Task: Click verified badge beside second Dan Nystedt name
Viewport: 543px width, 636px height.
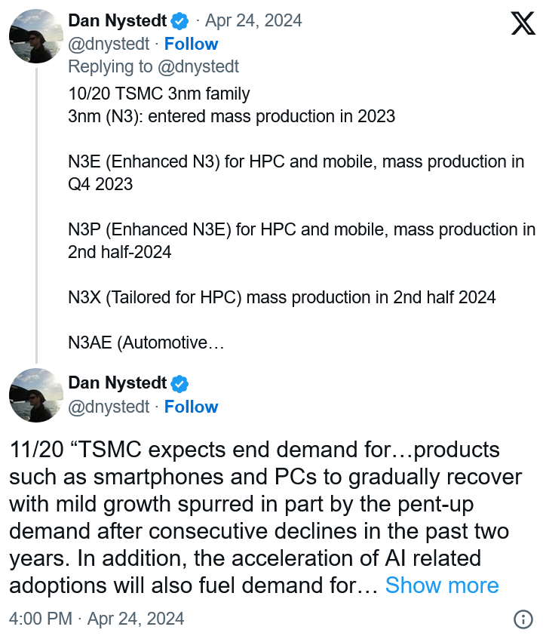Action: pos(179,384)
